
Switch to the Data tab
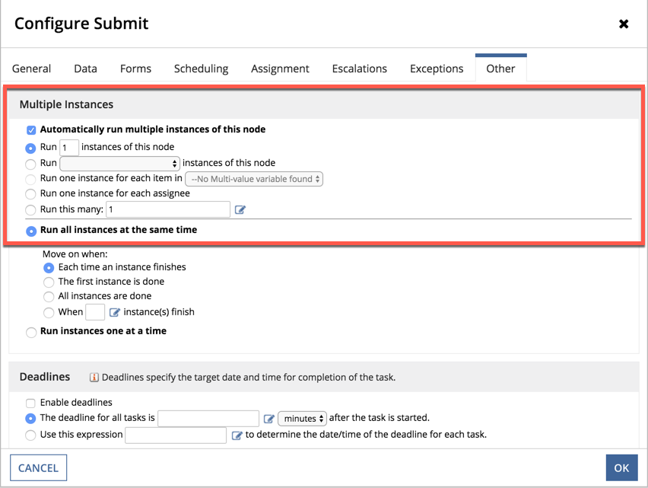tap(85, 69)
